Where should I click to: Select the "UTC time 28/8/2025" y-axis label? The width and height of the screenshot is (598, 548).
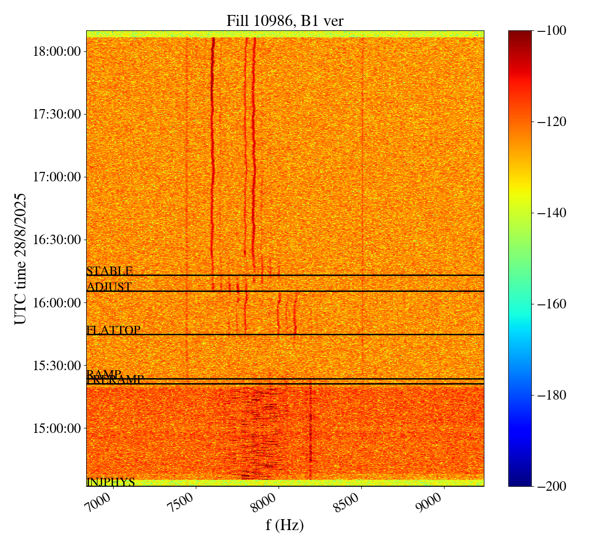click(x=20, y=259)
